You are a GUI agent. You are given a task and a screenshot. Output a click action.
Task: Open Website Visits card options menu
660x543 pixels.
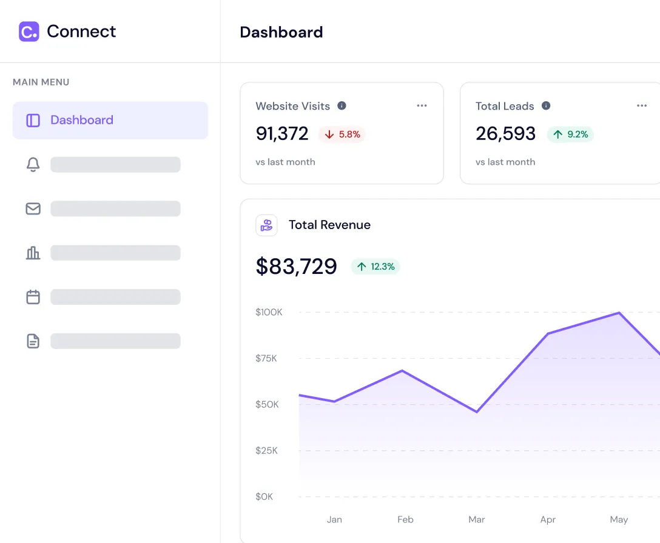(x=422, y=106)
